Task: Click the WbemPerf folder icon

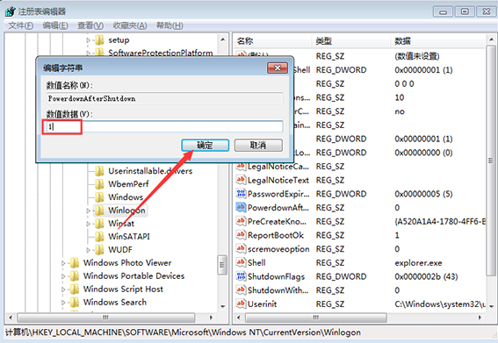Action: (x=100, y=184)
